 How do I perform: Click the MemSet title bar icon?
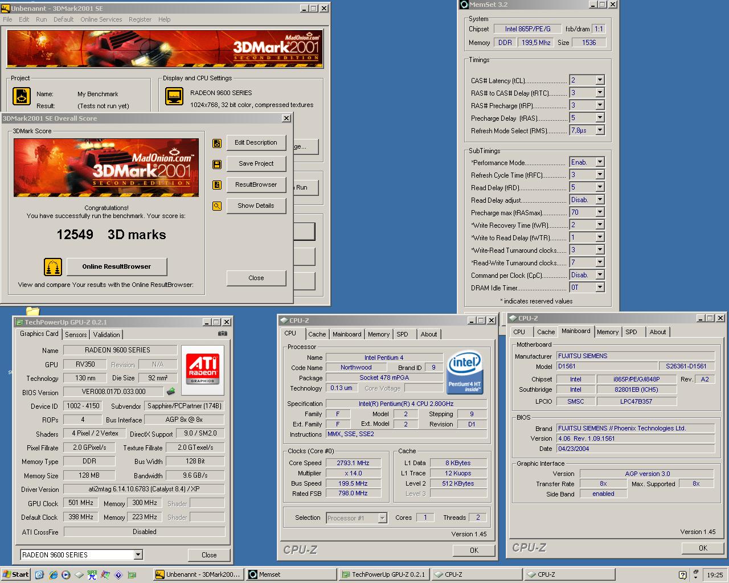point(464,5)
